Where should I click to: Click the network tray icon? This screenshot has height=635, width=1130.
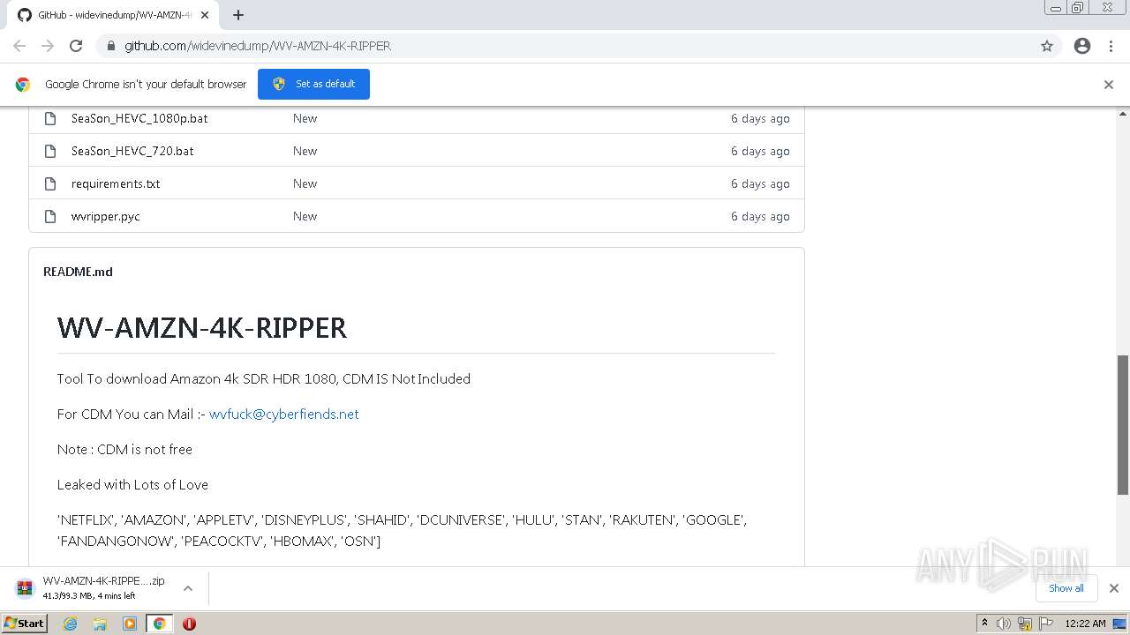(x=1025, y=624)
